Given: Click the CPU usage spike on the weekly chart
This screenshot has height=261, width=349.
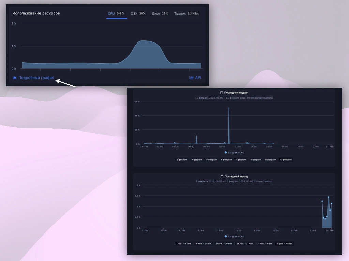Looking at the screenshot, I should (229, 109).
